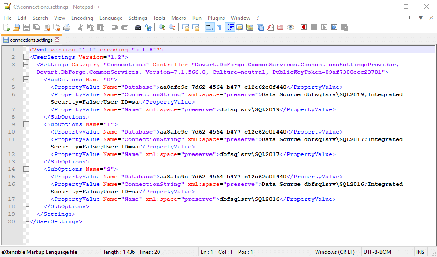The image size is (437, 257).
Task: Open the Folder as Workspace panel icon
Action: click(280, 27)
